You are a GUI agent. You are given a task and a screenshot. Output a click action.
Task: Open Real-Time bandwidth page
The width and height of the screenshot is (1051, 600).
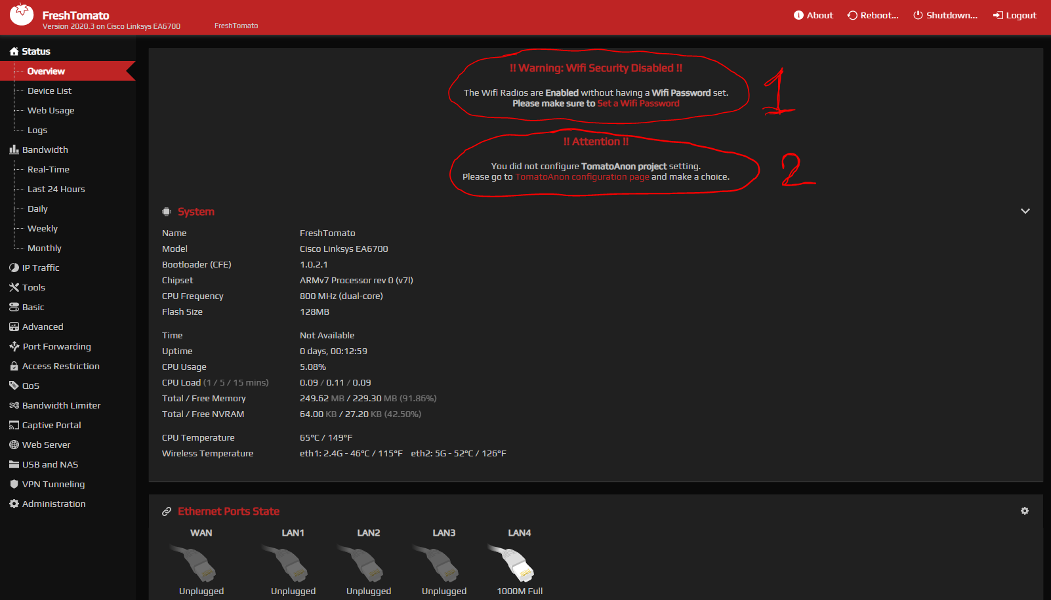48,169
